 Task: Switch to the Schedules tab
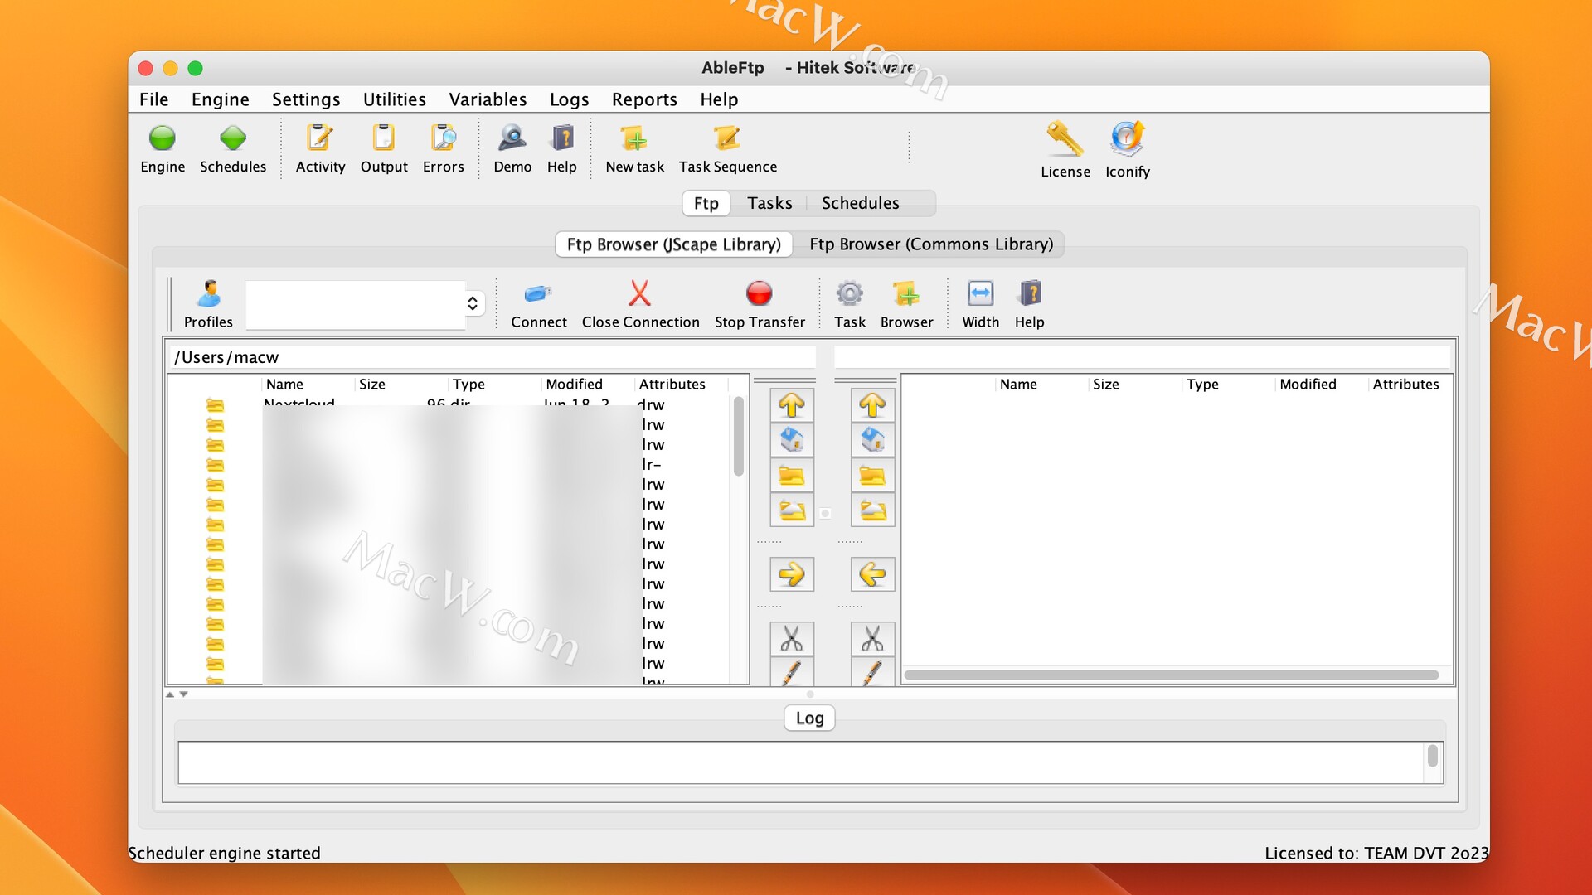[x=860, y=203]
